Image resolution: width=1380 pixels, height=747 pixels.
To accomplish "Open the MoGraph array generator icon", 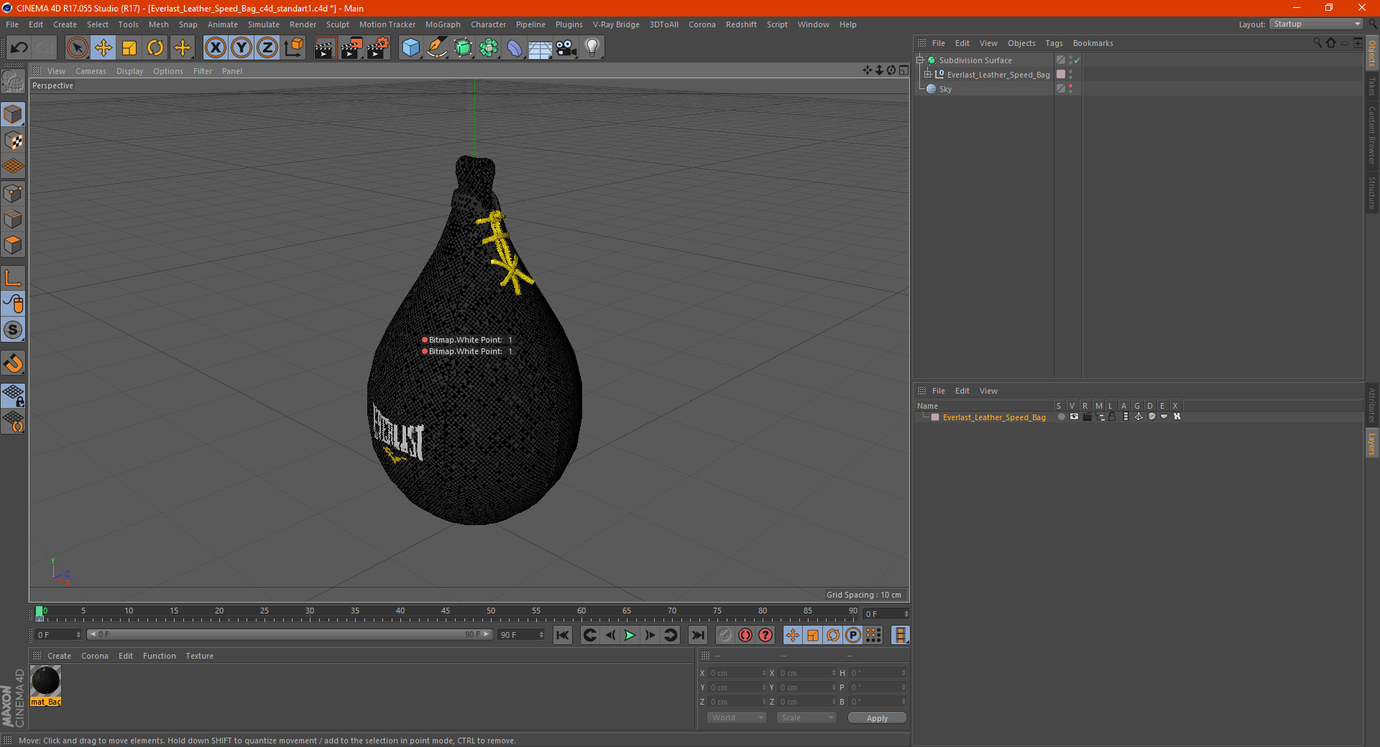I will point(489,48).
